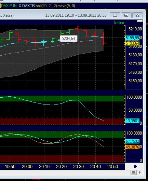Click the horizontal scrollbar grip button
This screenshot has width=148, height=181.
pyautogui.click(x=134, y=173)
